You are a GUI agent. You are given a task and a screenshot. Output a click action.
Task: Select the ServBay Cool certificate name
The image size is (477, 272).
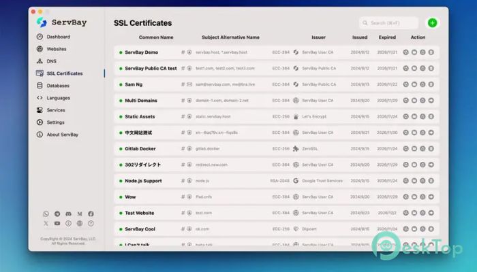[x=140, y=229]
